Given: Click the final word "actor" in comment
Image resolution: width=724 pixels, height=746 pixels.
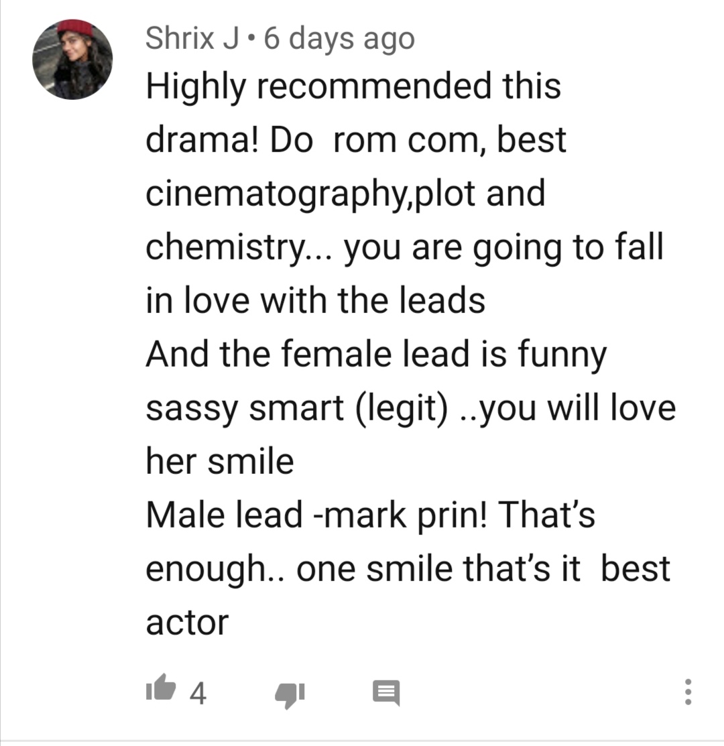Looking at the screenshot, I should click(188, 623).
